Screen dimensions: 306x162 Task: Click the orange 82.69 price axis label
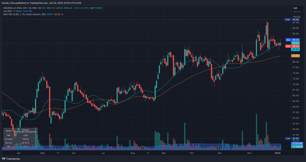[296, 56]
